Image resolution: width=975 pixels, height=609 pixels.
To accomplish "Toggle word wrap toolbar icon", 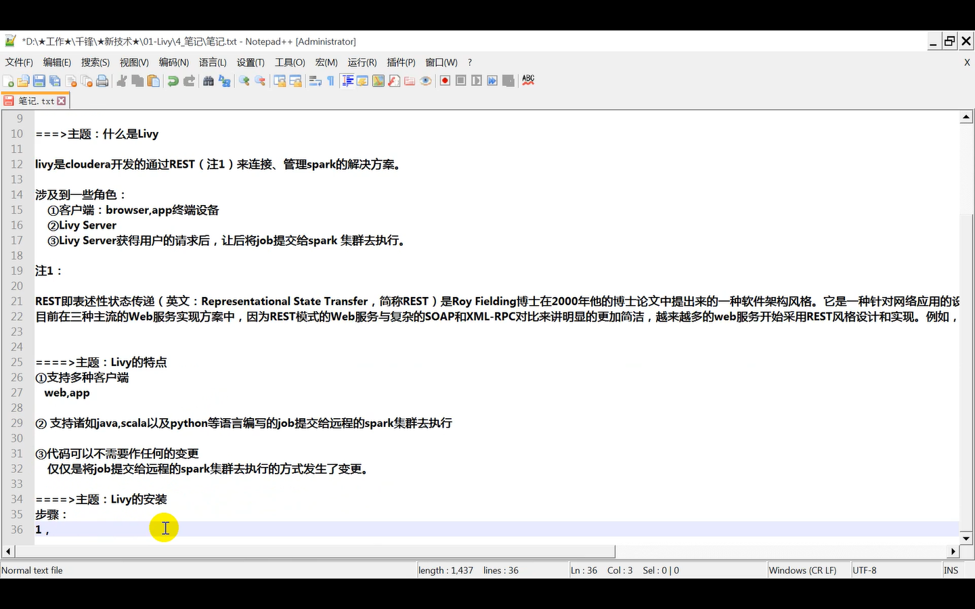I will pyautogui.click(x=316, y=81).
